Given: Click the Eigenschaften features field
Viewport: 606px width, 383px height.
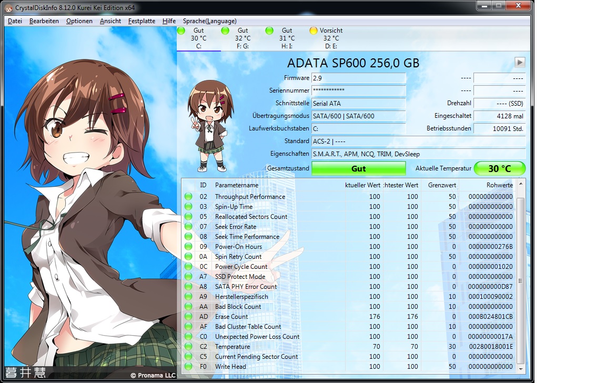Looking at the screenshot, I should click(419, 154).
